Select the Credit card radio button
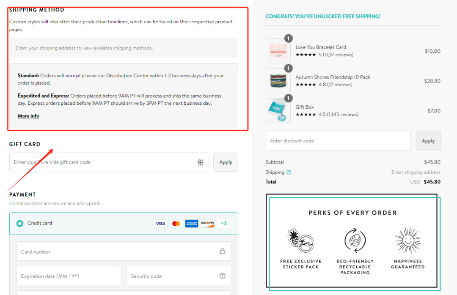This screenshot has height=295, width=457. click(20, 224)
